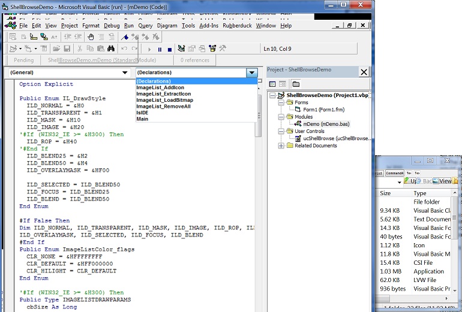Select Form1 (Form1.frm) in the project tree
The height and width of the screenshot is (312, 462).
(324, 110)
